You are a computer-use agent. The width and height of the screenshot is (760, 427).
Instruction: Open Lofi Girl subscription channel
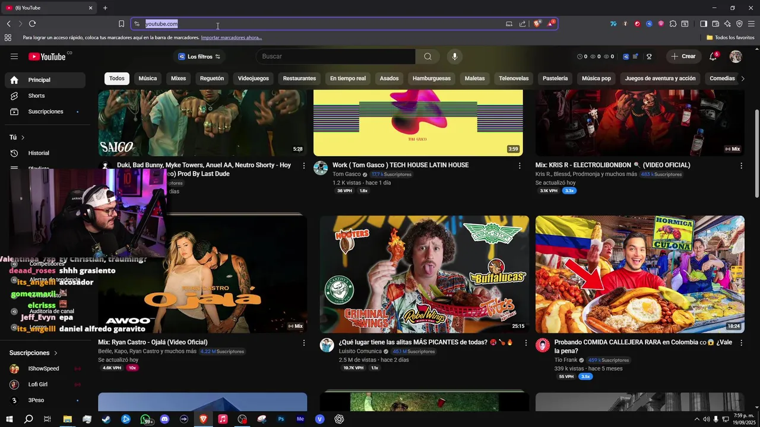click(45, 384)
